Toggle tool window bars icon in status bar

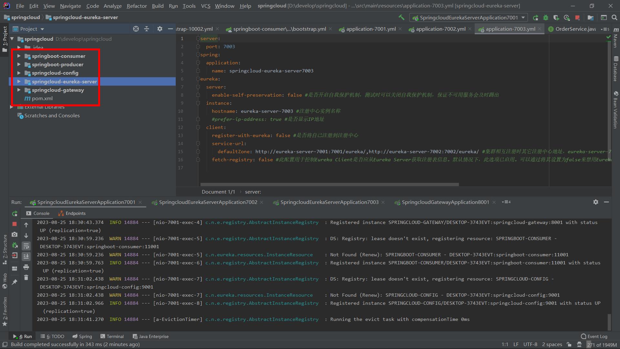click(x=5, y=344)
